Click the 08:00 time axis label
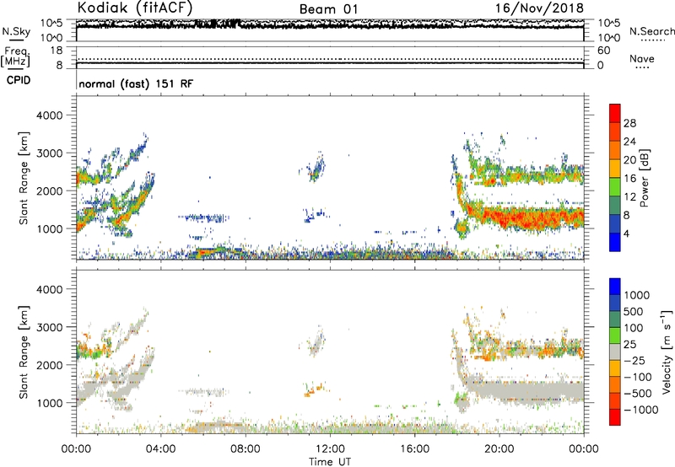 (x=246, y=449)
